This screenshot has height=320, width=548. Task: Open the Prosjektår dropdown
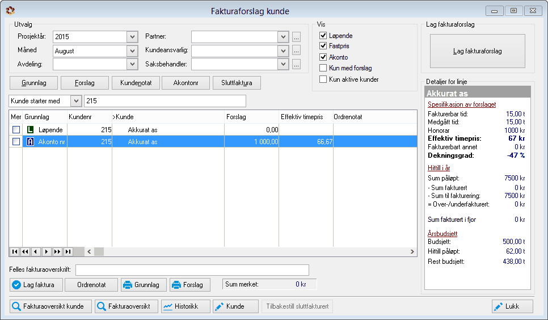click(132, 37)
